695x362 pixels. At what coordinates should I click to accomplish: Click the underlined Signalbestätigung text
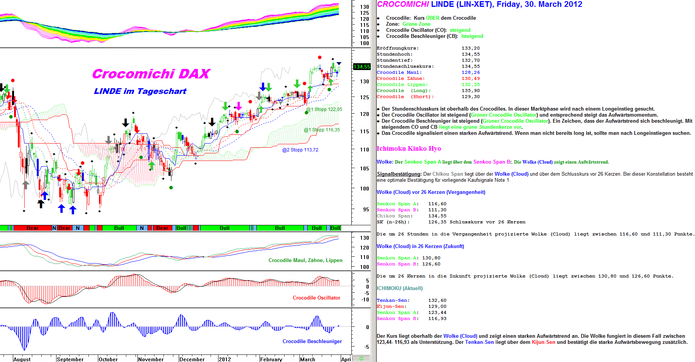click(x=399, y=174)
